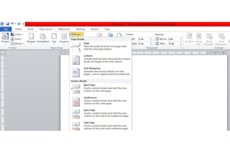Click the Word application icon in title bar

2,24
